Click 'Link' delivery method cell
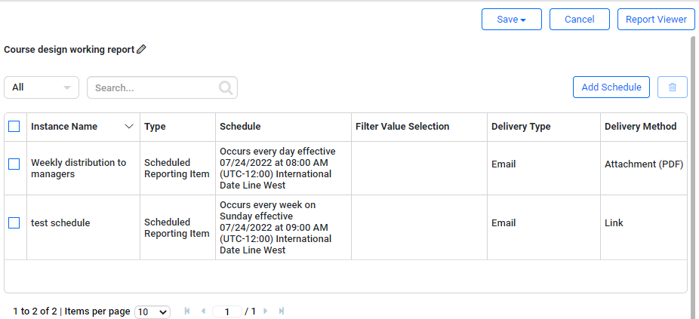The height and width of the screenshot is (319, 699). coord(644,228)
